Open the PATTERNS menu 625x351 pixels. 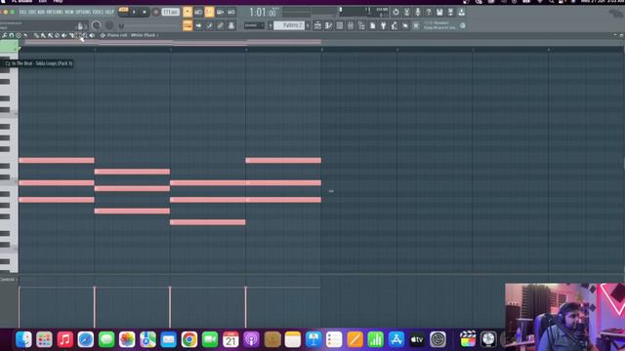click(x=55, y=12)
